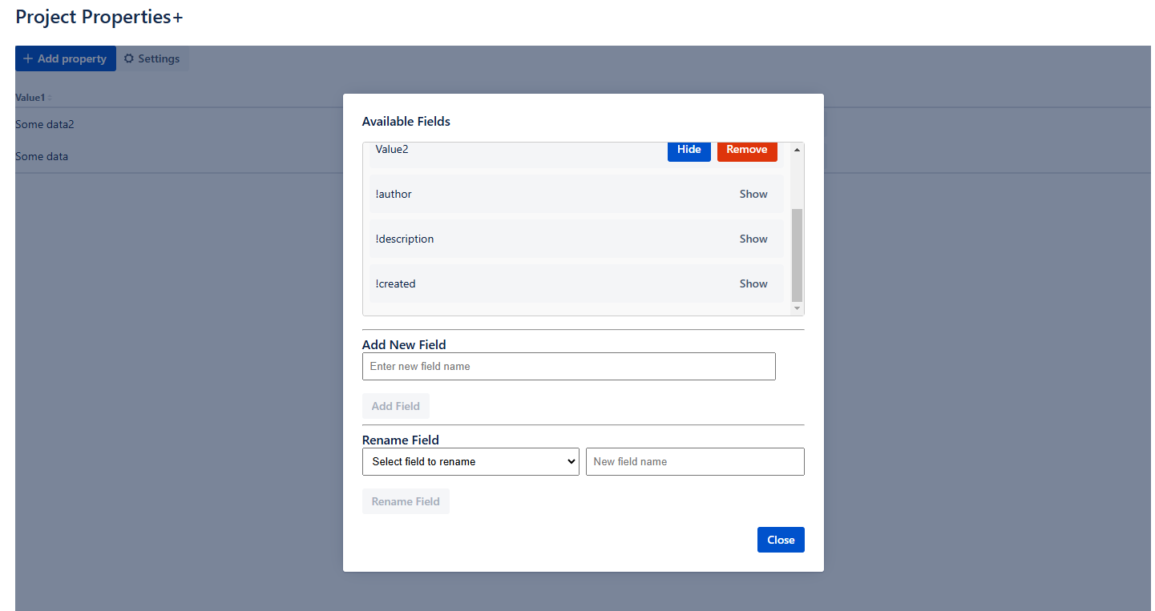Click the gear icon beside Settings
Image resolution: width=1155 pixels, height=611 pixels.
click(129, 58)
